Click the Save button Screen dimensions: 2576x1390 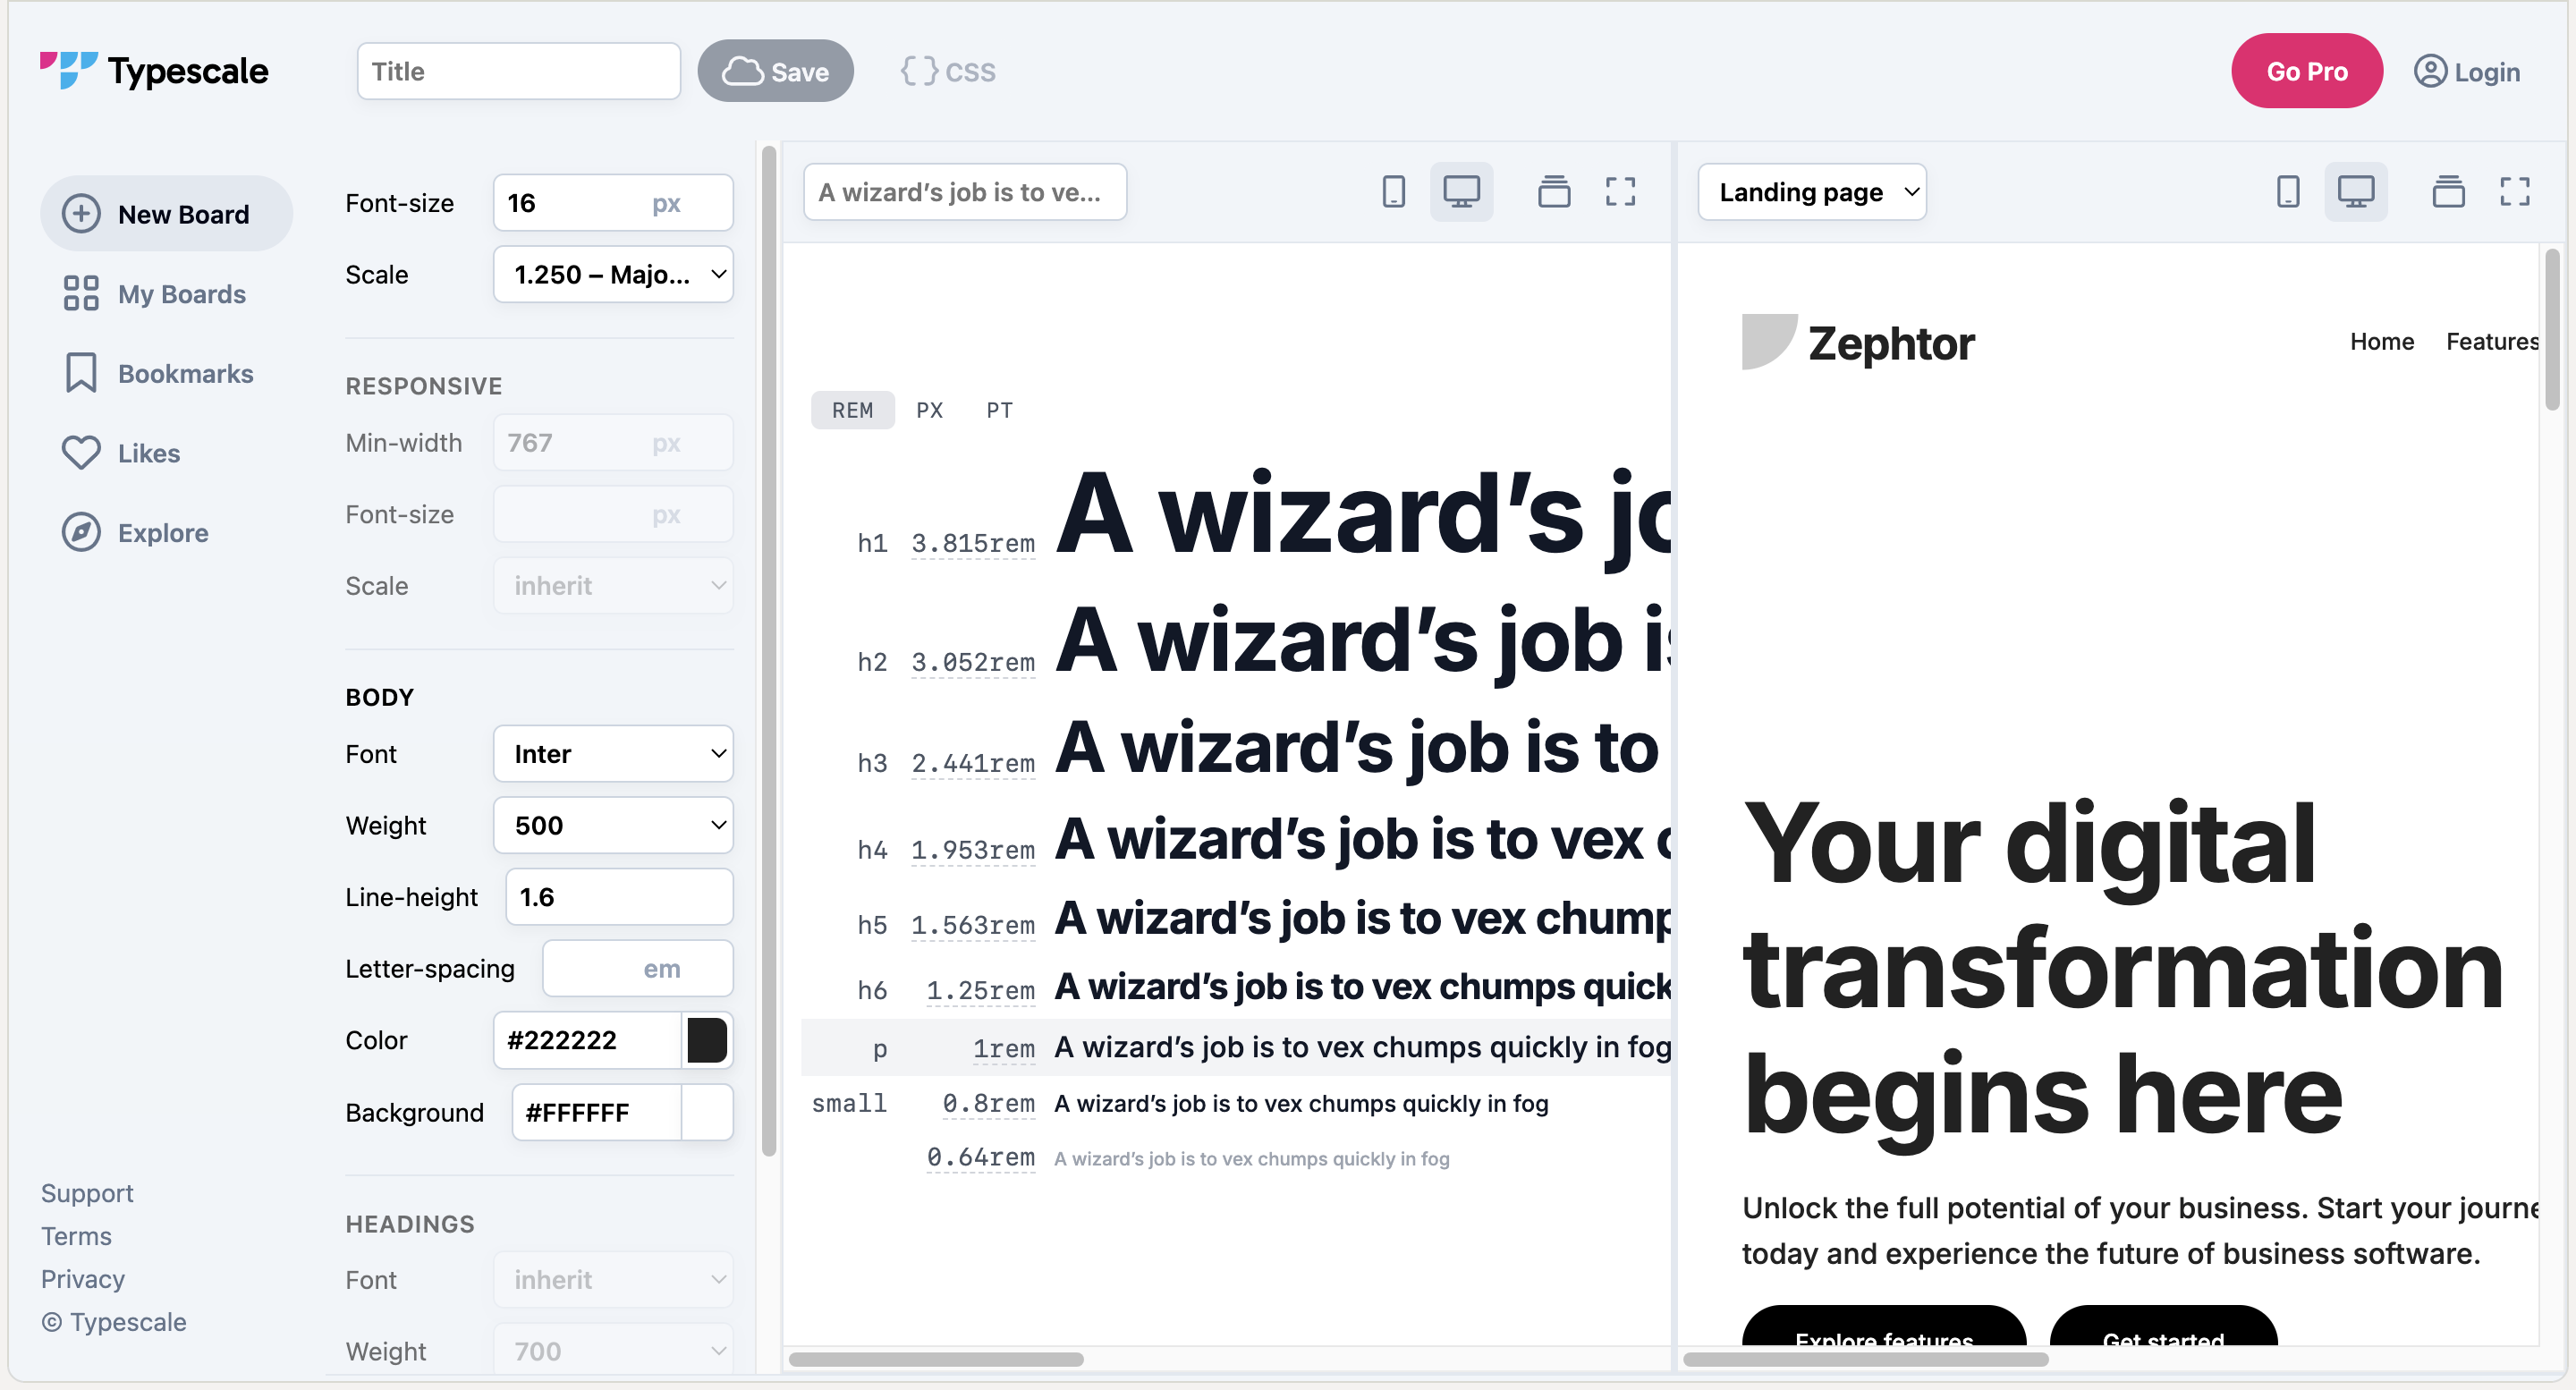(x=775, y=71)
